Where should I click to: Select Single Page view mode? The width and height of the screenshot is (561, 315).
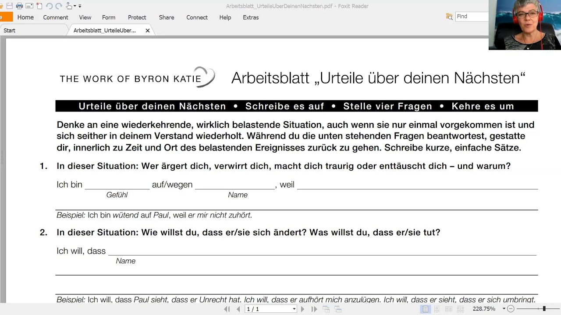(x=426, y=309)
